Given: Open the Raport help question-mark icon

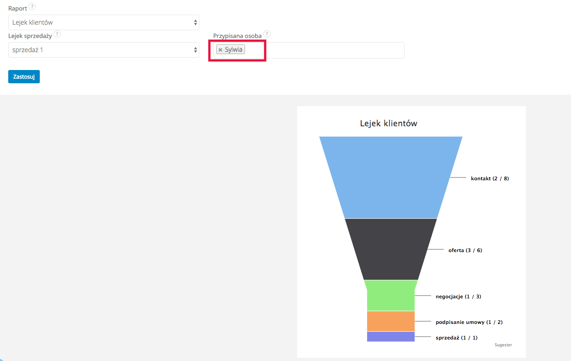Looking at the screenshot, I should click(x=32, y=7).
